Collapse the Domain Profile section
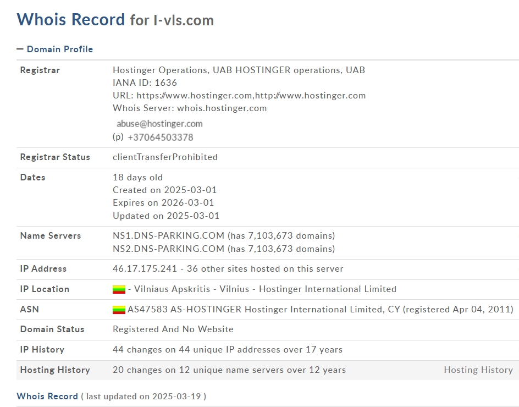The width and height of the screenshot is (519, 407). (x=20, y=49)
